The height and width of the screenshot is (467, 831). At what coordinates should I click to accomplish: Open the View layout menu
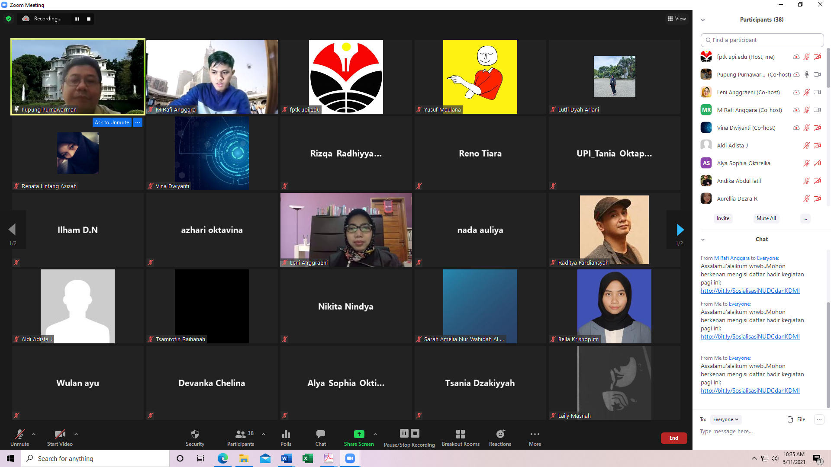click(677, 19)
